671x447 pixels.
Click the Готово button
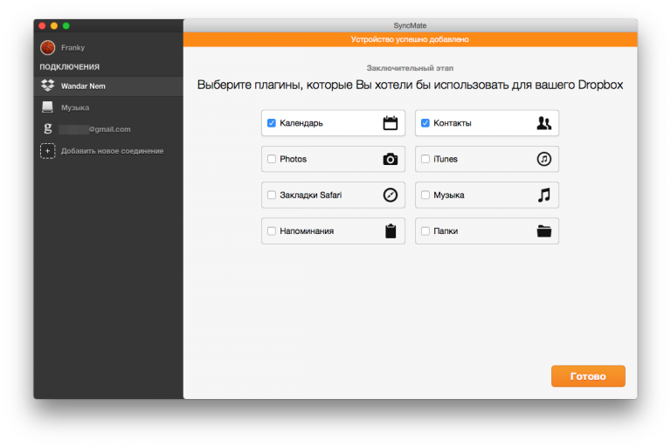pos(588,376)
